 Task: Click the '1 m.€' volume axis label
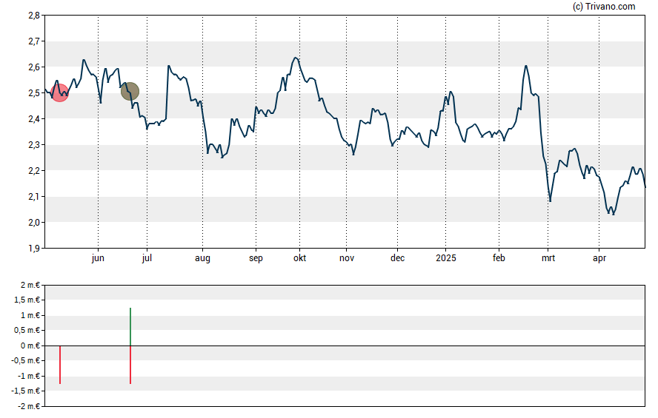(30, 315)
